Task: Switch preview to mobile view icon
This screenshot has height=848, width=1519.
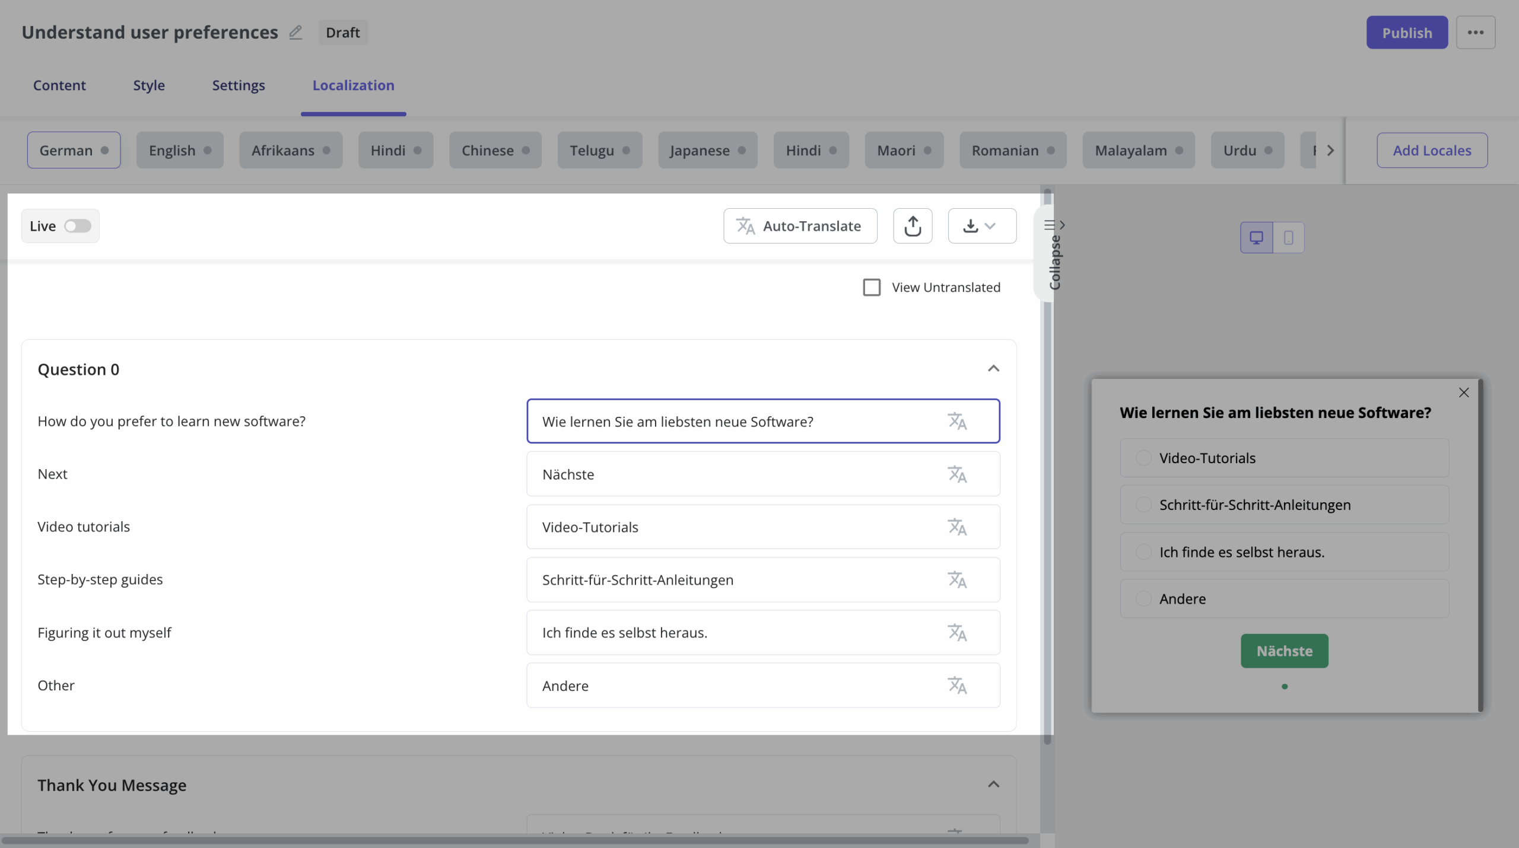Action: coord(1288,237)
